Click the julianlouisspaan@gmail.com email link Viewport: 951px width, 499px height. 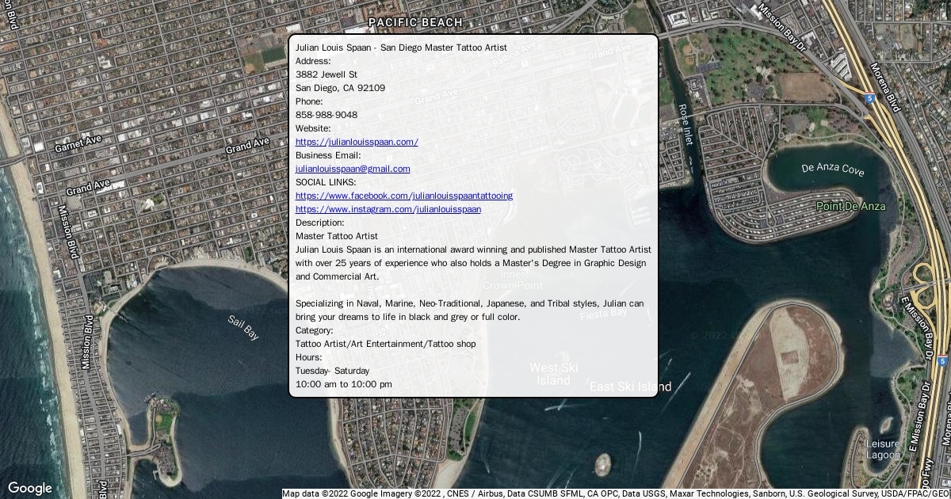click(x=353, y=169)
